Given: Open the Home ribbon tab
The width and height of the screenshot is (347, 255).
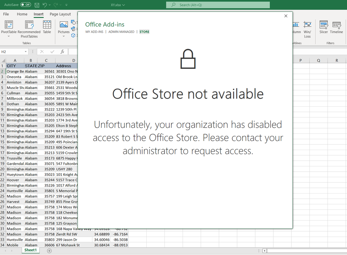Looking at the screenshot, I should pyautogui.click(x=22, y=14).
